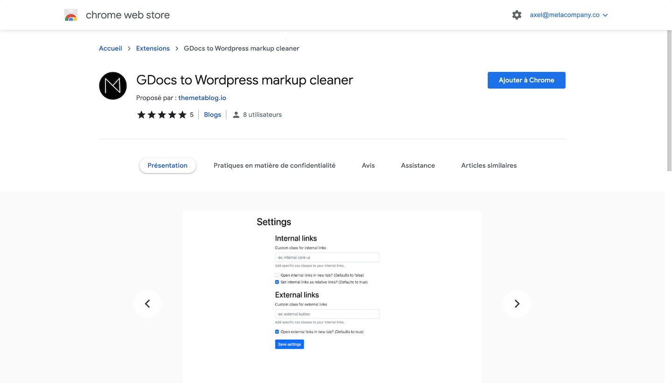
Task: Click the 8 utilisateurs text
Action: click(x=262, y=115)
